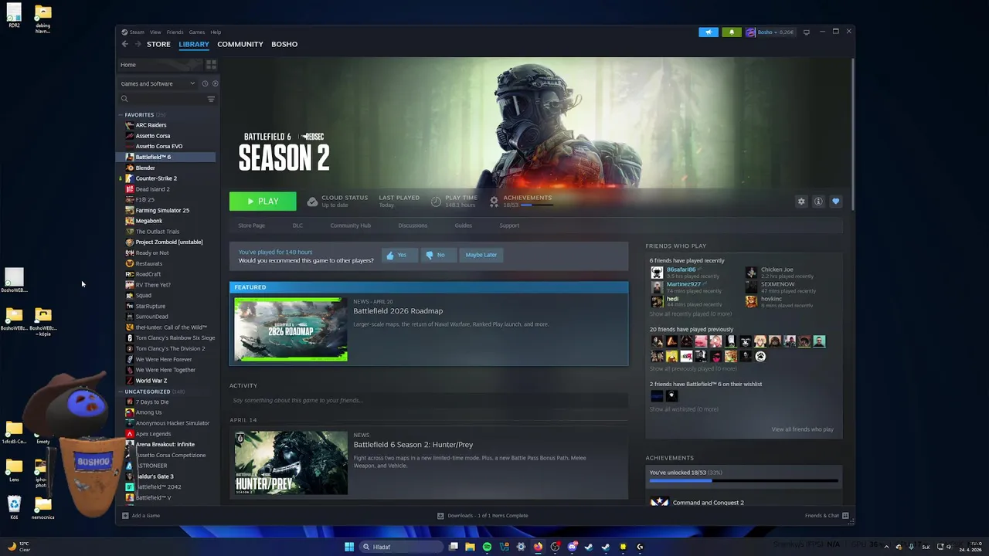Open advanced filters icon by search
The height and width of the screenshot is (556, 989).
coord(211,99)
